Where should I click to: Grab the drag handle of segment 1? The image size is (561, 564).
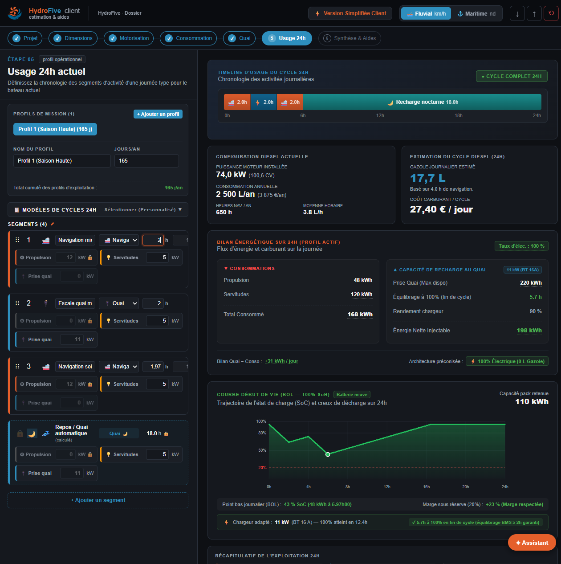17,240
